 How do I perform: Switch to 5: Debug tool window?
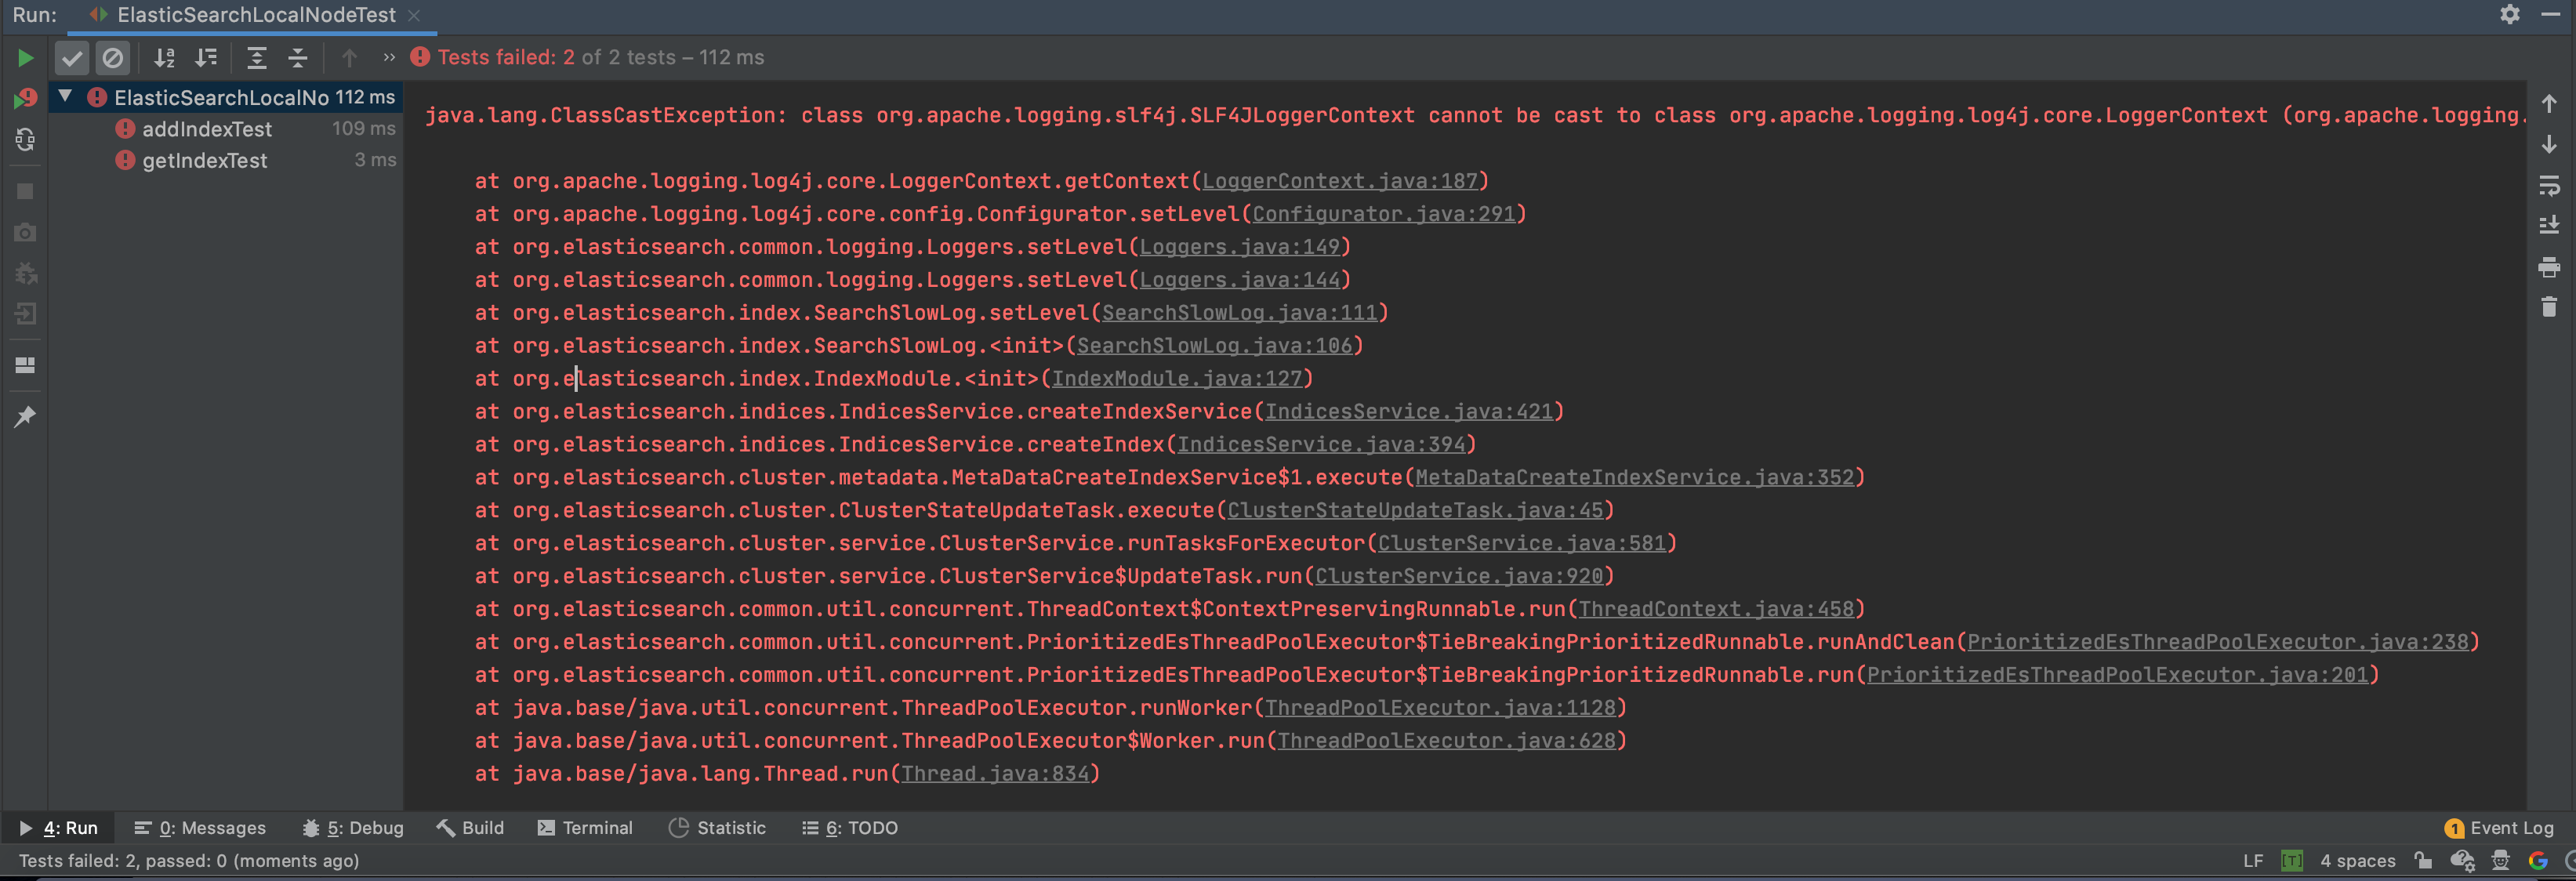coord(353,828)
